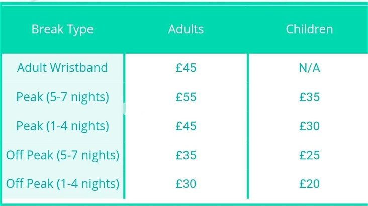368x206 pixels.
Task: Click the £20 children Off Peak price
Action: 309,184
